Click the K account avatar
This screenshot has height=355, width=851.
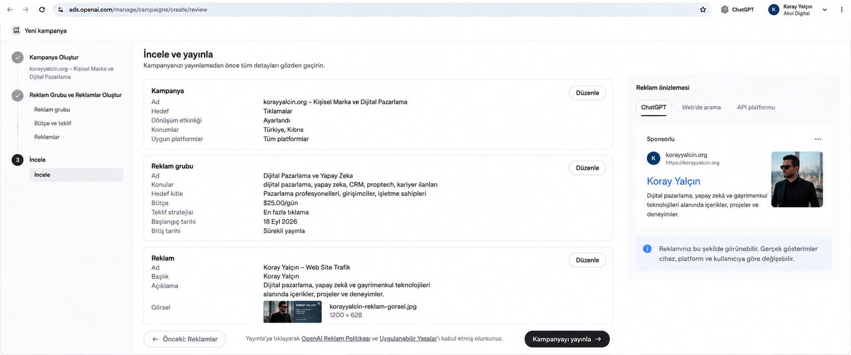(774, 10)
